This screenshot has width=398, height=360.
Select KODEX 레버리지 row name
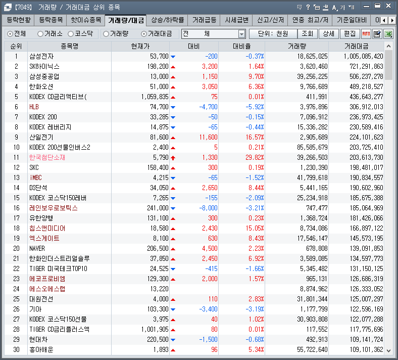coord(51,127)
